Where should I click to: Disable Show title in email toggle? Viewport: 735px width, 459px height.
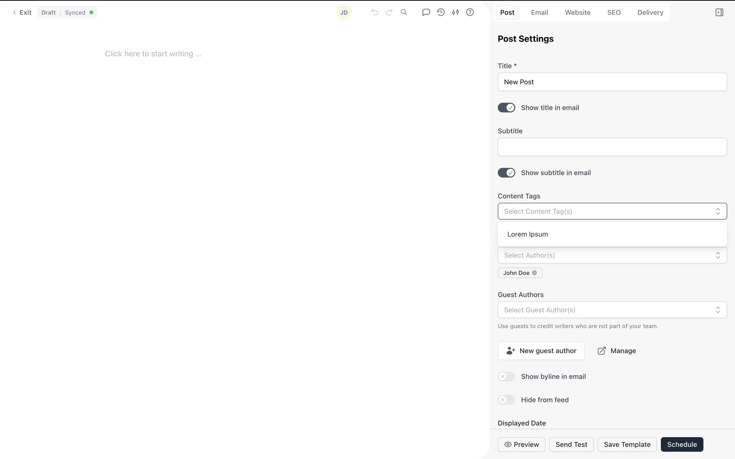pyautogui.click(x=506, y=108)
